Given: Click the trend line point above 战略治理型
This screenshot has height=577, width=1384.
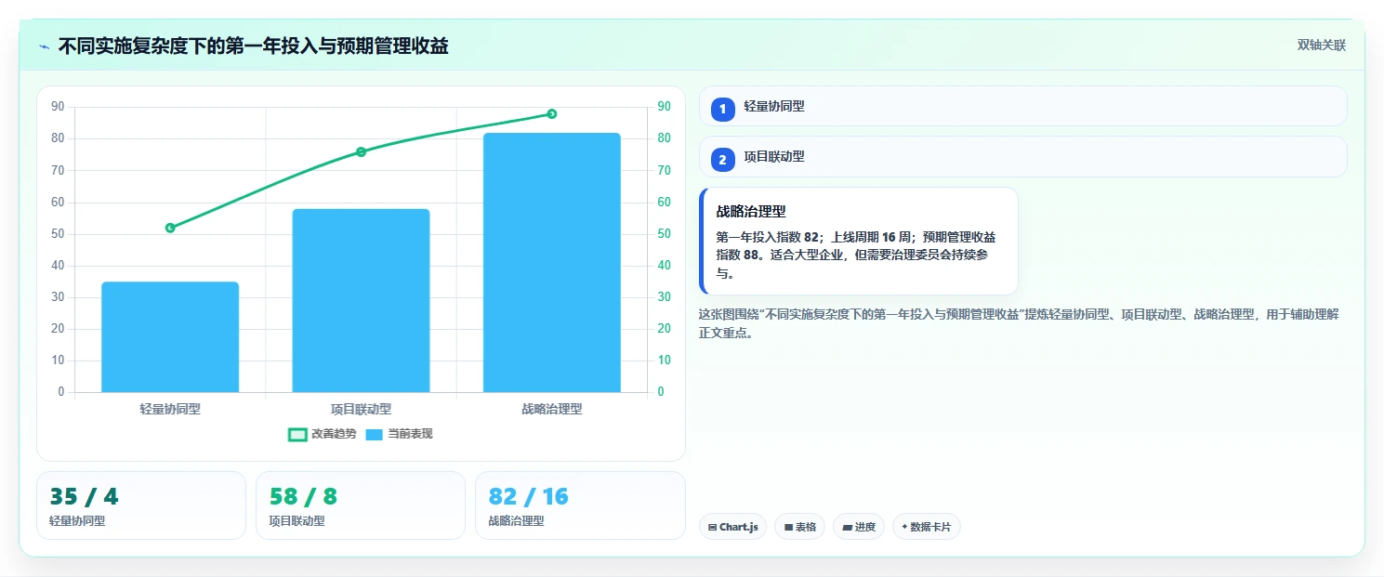Looking at the screenshot, I should pos(552,113).
